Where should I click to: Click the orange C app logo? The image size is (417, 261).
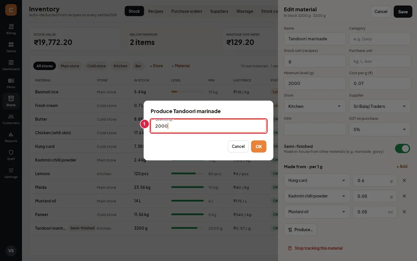[11, 10]
